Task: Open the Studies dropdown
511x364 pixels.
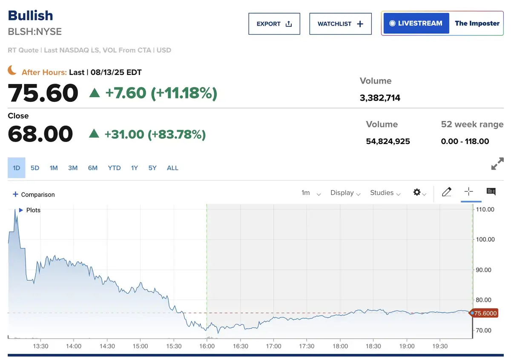Action: point(385,193)
